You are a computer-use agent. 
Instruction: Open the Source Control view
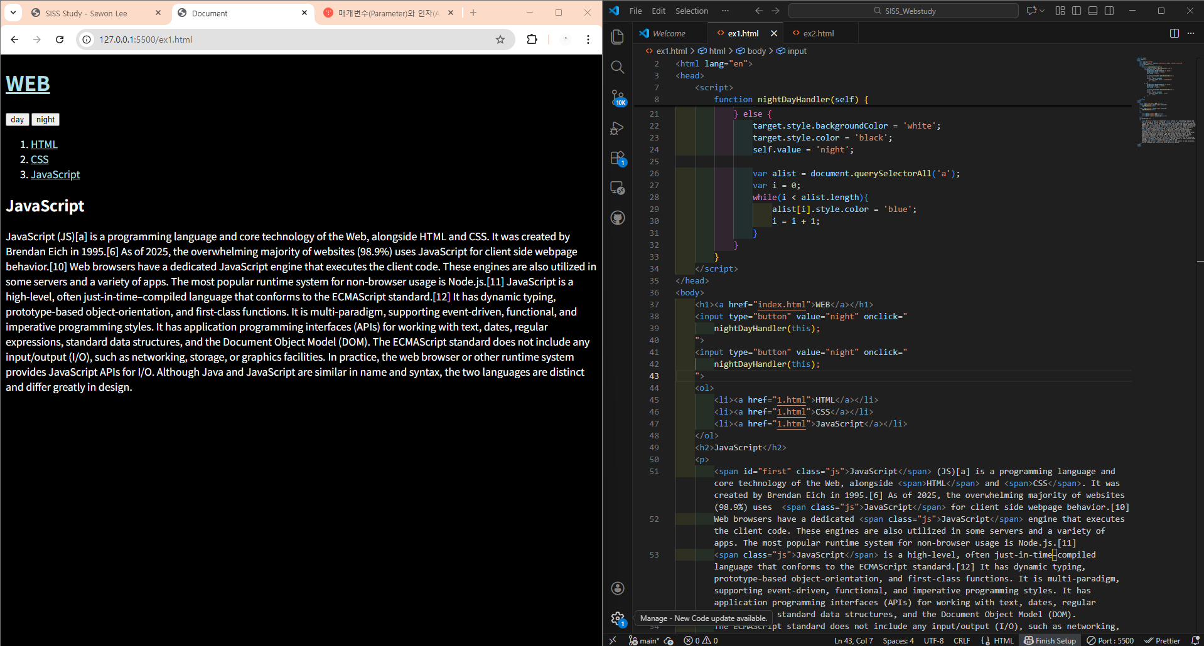[x=618, y=97]
